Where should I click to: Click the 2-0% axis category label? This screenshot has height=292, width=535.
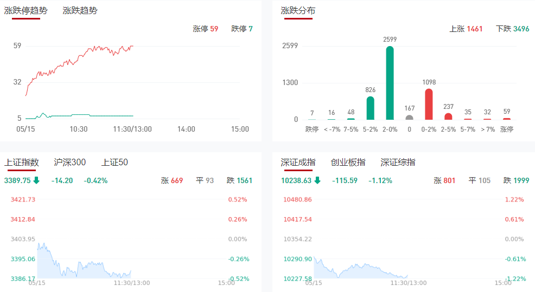click(390, 129)
